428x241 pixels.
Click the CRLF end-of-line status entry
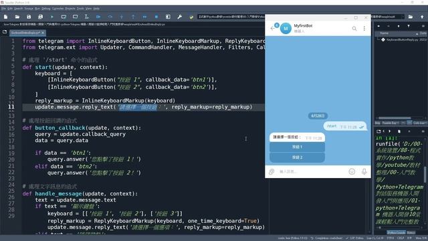401,238
